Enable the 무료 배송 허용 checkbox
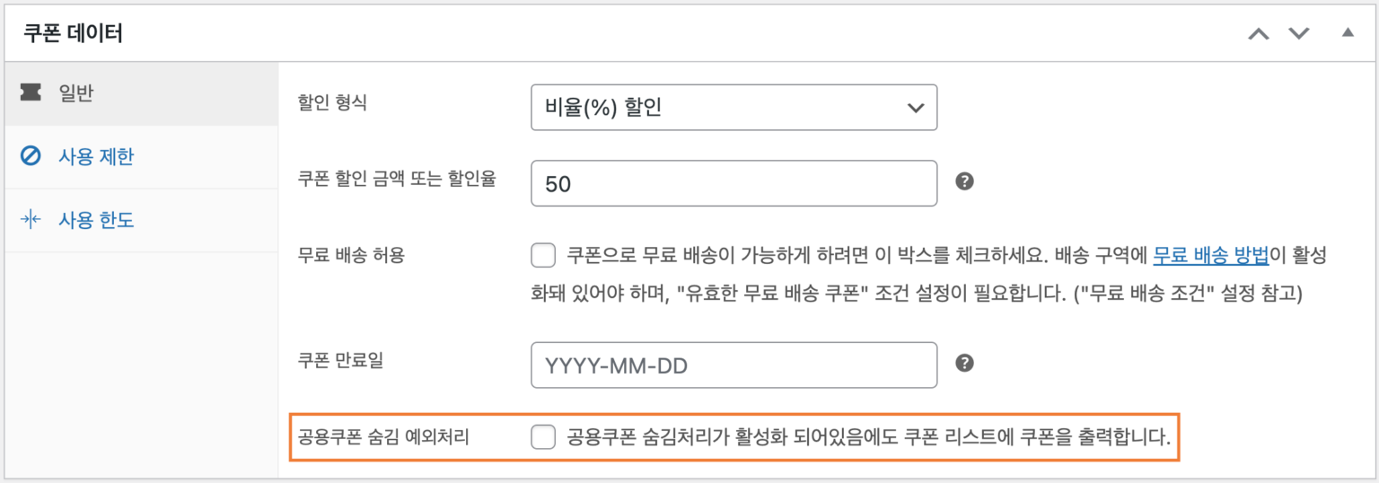Image resolution: width=1379 pixels, height=483 pixels. click(543, 256)
